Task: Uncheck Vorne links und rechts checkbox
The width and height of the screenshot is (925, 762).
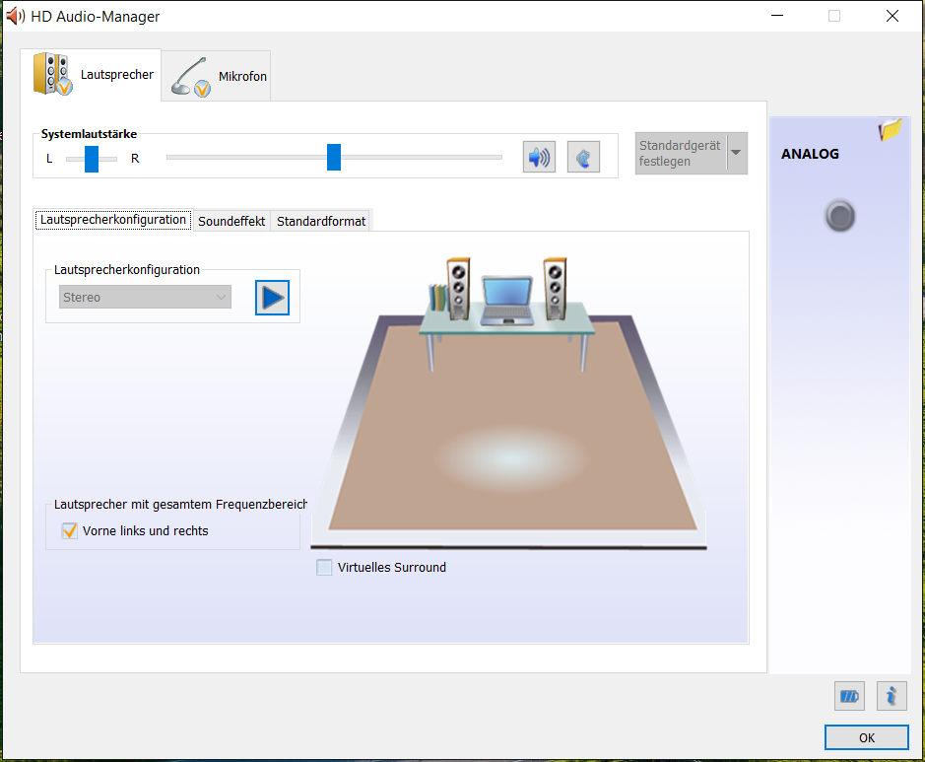Action: click(70, 530)
